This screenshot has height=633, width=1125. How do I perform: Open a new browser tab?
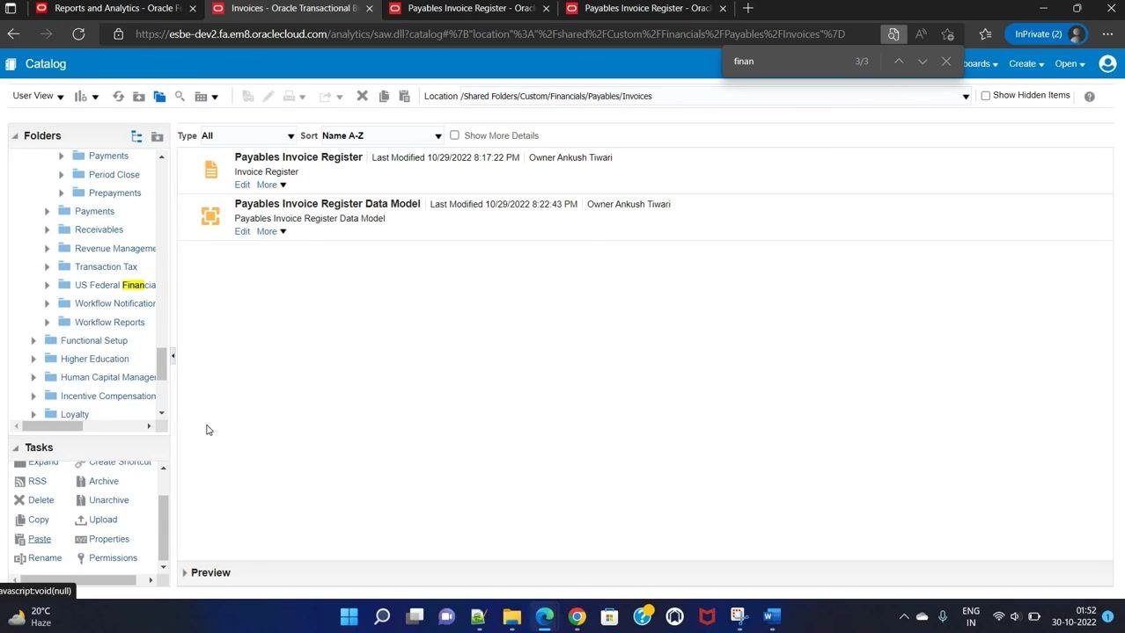click(x=748, y=9)
